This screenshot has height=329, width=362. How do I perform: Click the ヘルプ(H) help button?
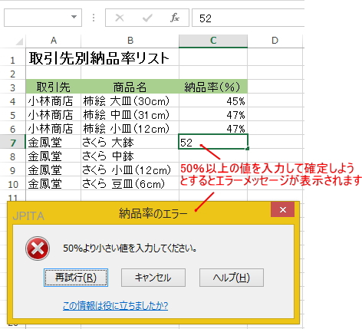click(232, 278)
